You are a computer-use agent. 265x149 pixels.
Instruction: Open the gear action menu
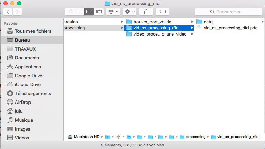(x=130, y=12)
